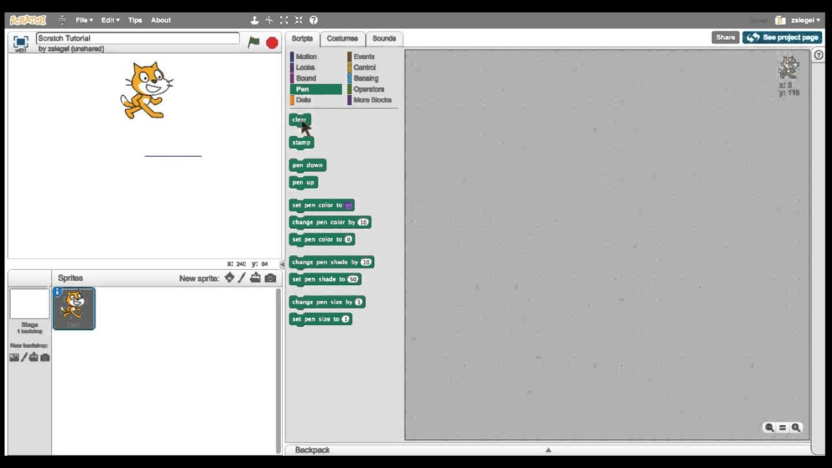Open the About menu item

point(161,20)
